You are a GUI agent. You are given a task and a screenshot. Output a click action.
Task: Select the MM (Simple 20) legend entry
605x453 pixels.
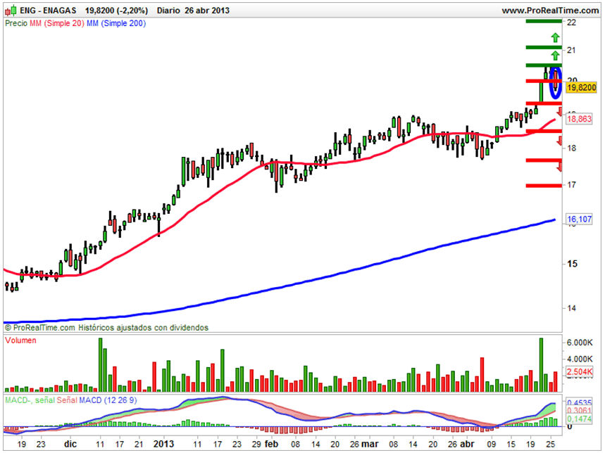tap(57, 23)
